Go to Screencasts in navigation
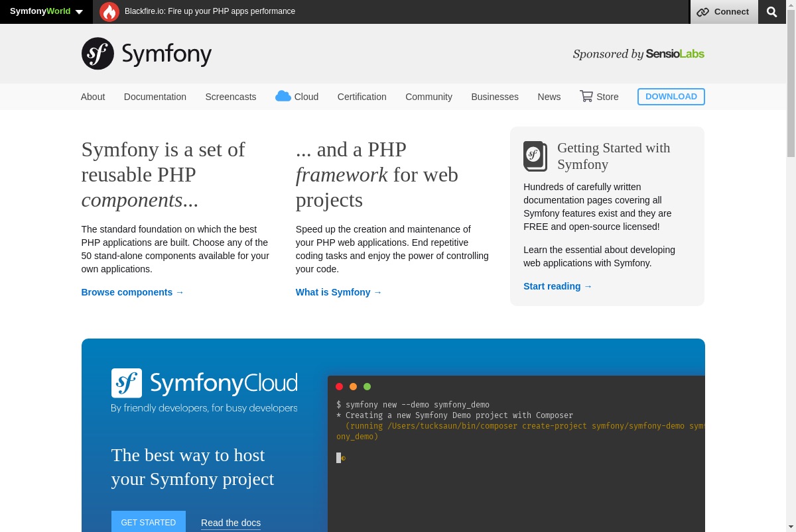 (x=231, y=97)
